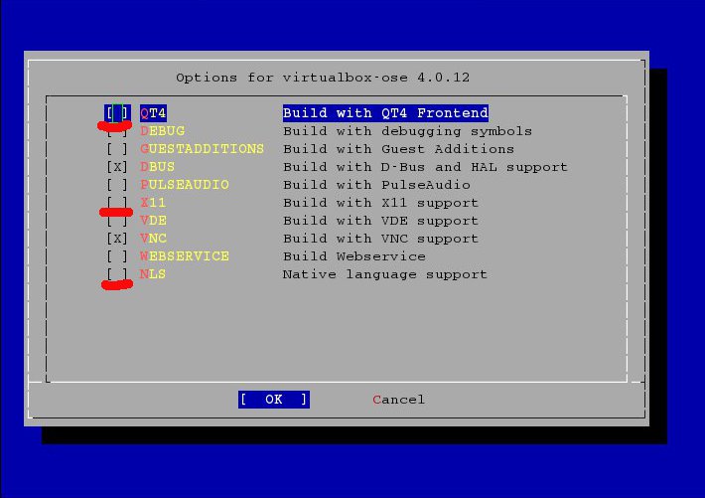Enable the PULSEAUDIO checkbox
This screenshot has height=498, width=705.
pos(117,185)
